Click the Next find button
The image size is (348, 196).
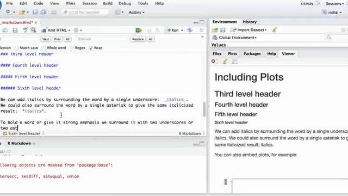click(x=46, y=39)
